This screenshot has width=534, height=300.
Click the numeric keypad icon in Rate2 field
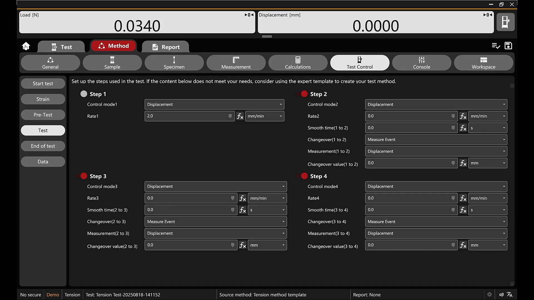(453, 116)
